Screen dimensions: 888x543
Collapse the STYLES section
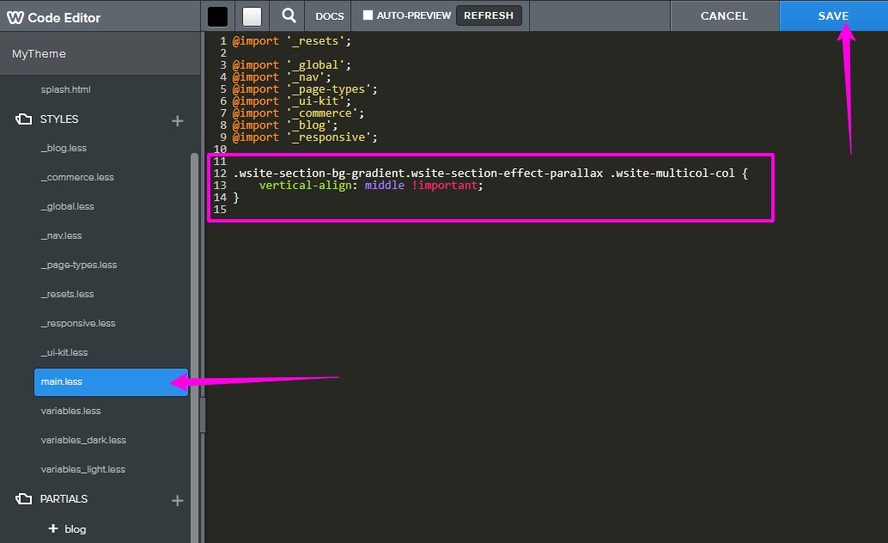pos(60,119)
